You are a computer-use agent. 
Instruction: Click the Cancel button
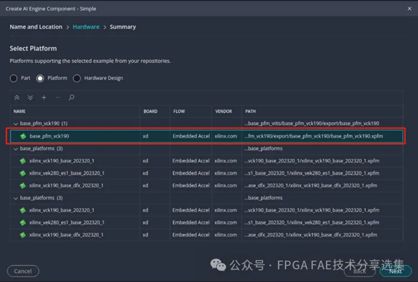[x=23, y=271]
